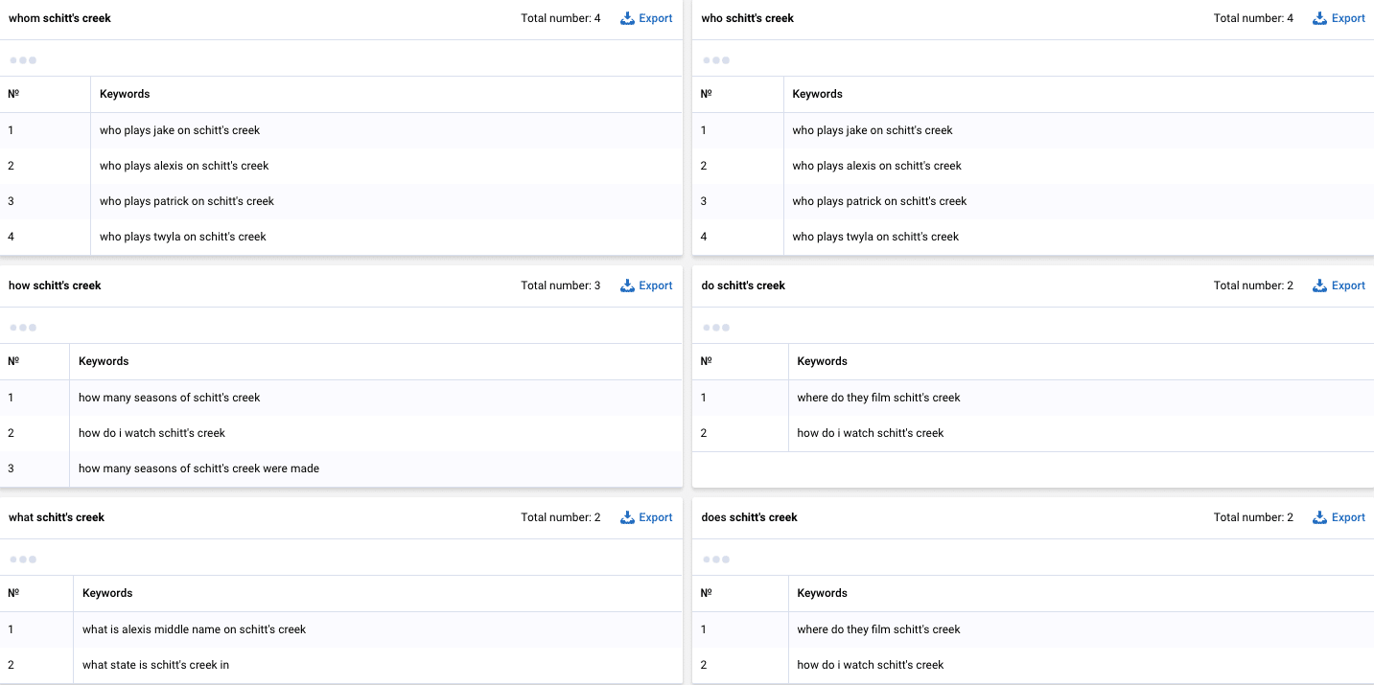Screen dimensions: 1374x685
Task: Click 'Total number: 3' in the how panel
Action: pos(561,285)
